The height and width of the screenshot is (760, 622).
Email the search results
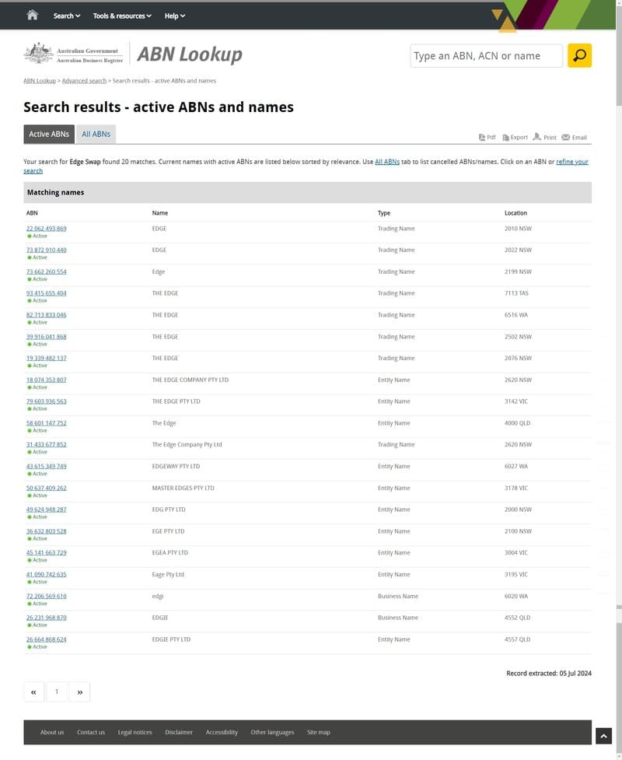574,137
